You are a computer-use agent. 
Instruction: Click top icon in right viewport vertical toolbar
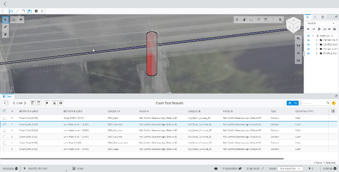coord(298,39)
